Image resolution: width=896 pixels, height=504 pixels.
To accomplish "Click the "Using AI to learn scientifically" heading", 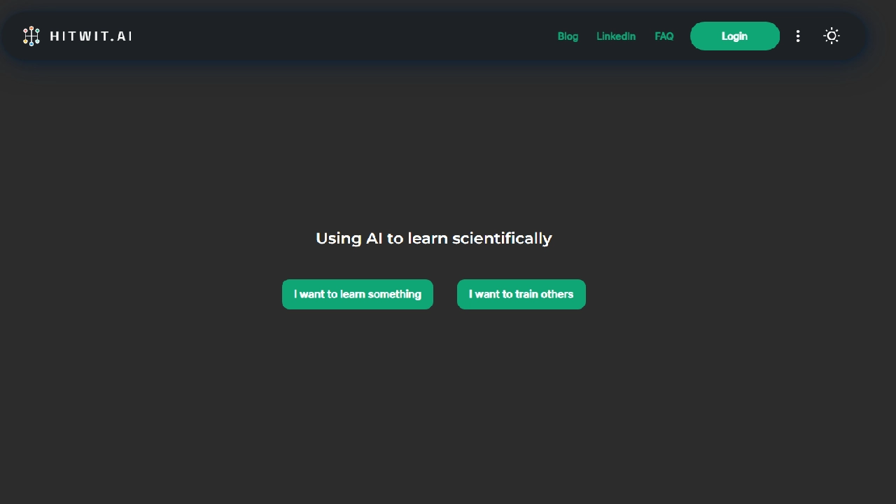I will coord(434,239).
